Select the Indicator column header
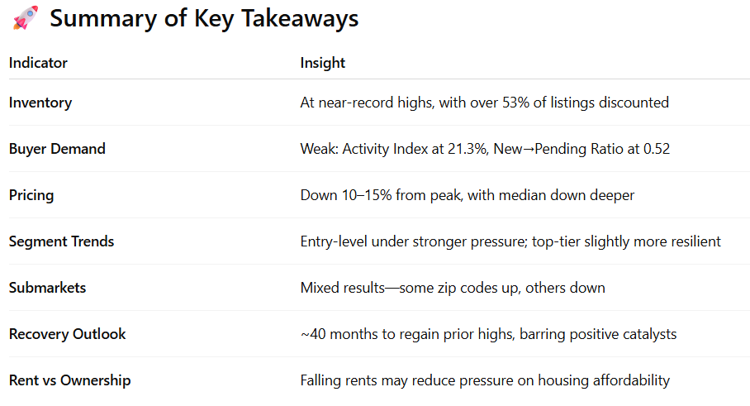The height and width of the screenshot is (406, 750). pyautogui.click(x=38, y=63)
